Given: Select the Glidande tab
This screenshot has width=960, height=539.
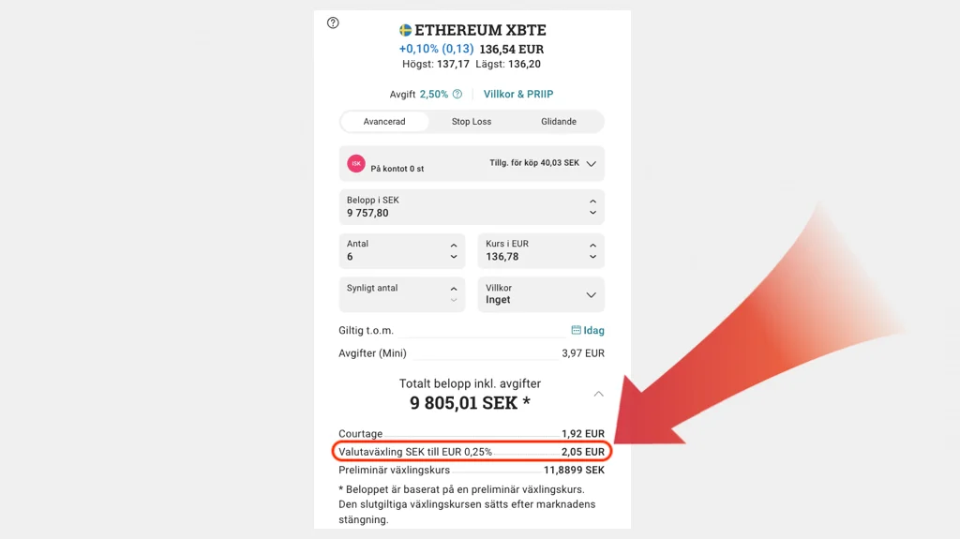Looking at the screenshot, I should tap(559, 122).
